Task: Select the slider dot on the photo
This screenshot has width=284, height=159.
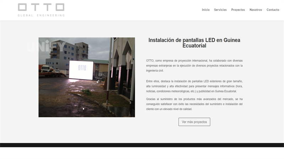Action: tap(83, 109)
